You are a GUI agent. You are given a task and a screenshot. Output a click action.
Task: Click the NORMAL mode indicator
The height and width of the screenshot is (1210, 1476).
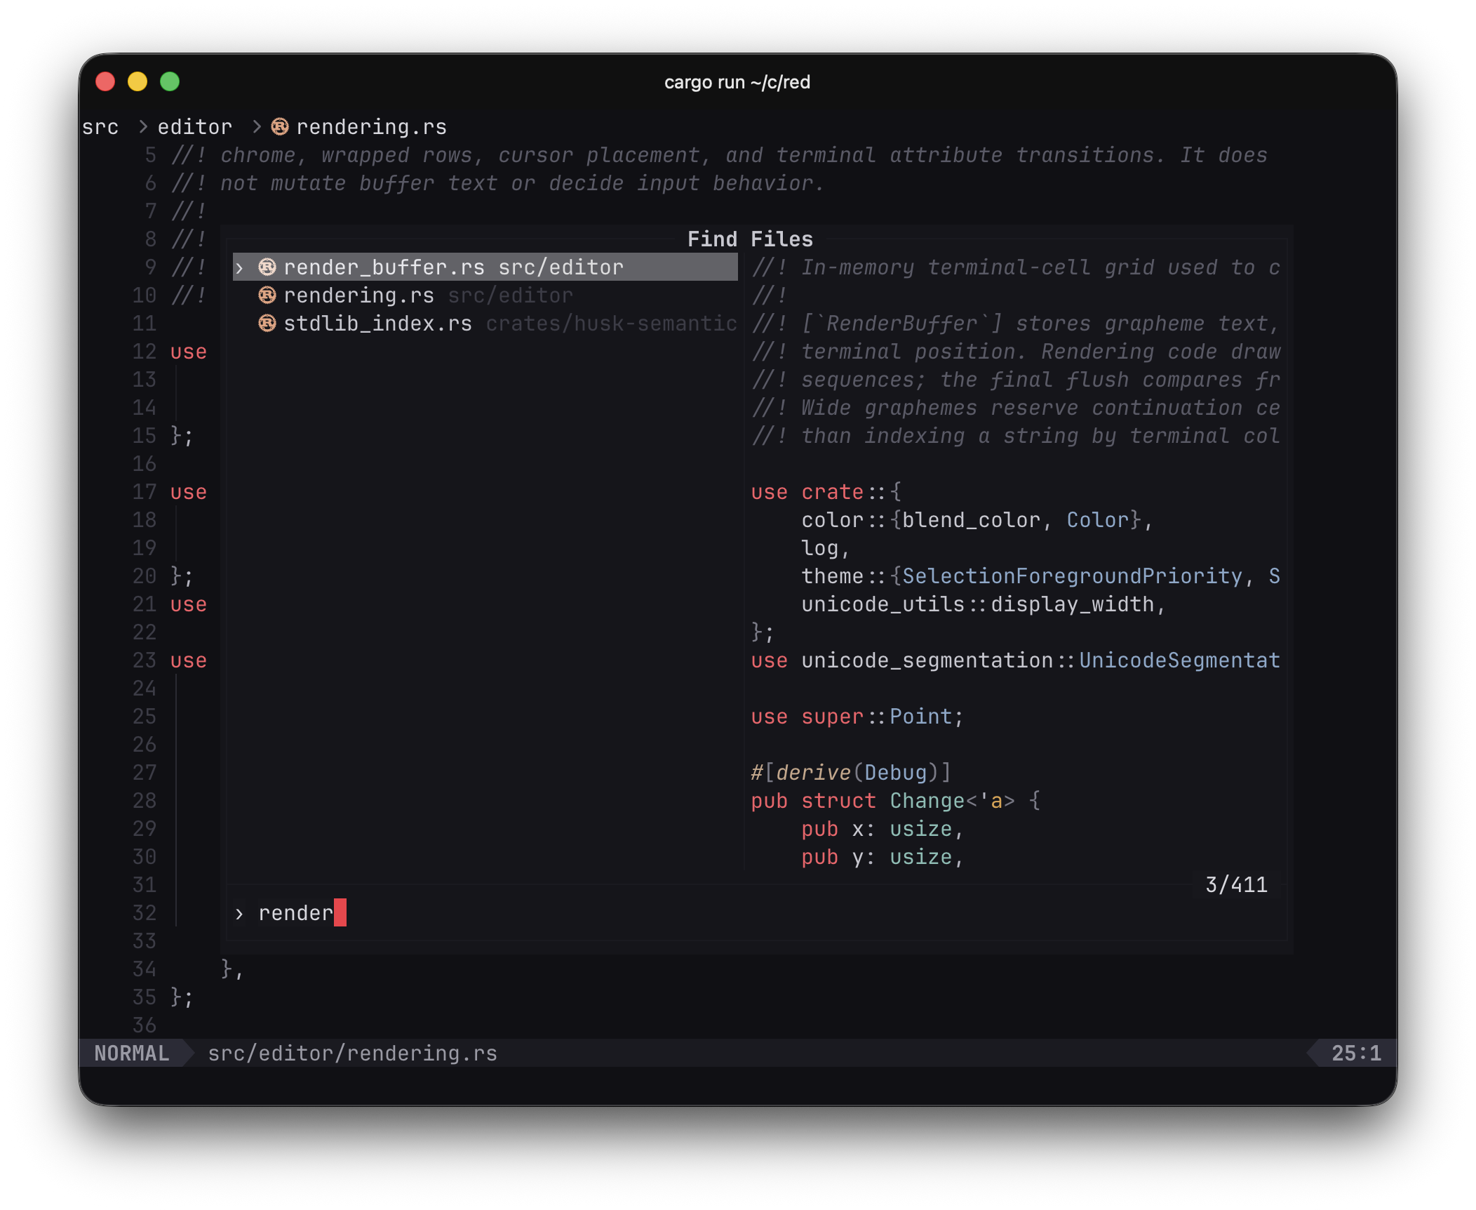[132, 1053]
